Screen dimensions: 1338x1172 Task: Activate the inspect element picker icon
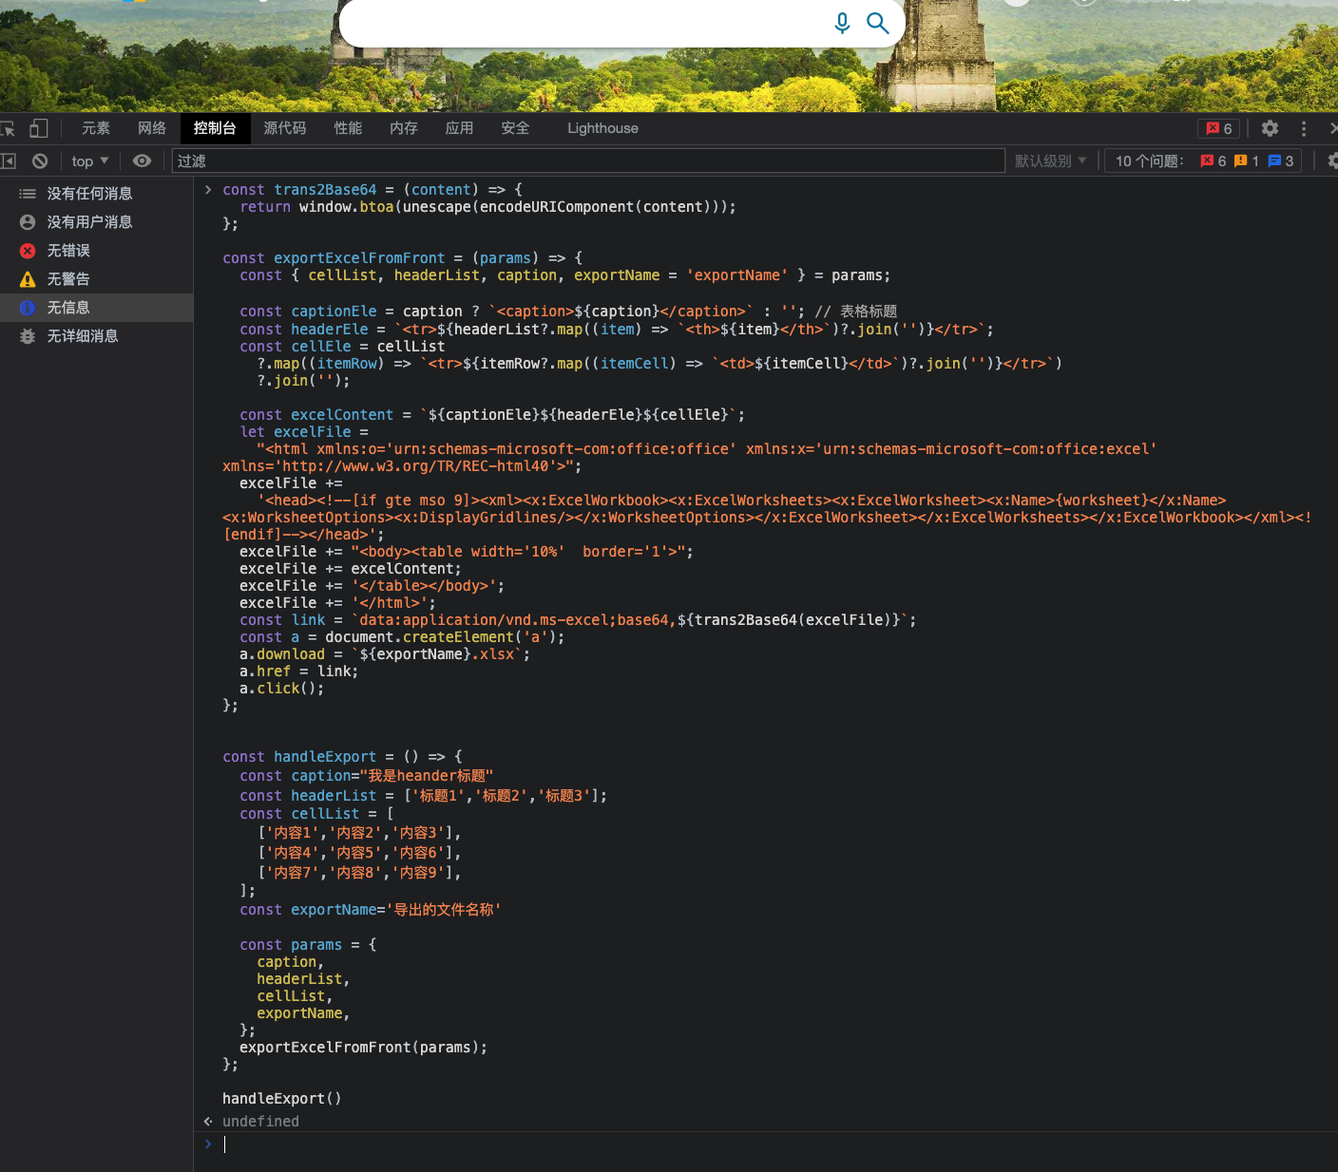coord(8,128)
